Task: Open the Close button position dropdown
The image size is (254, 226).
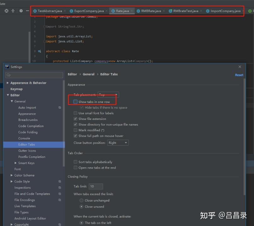Action: tap(118, 143)
